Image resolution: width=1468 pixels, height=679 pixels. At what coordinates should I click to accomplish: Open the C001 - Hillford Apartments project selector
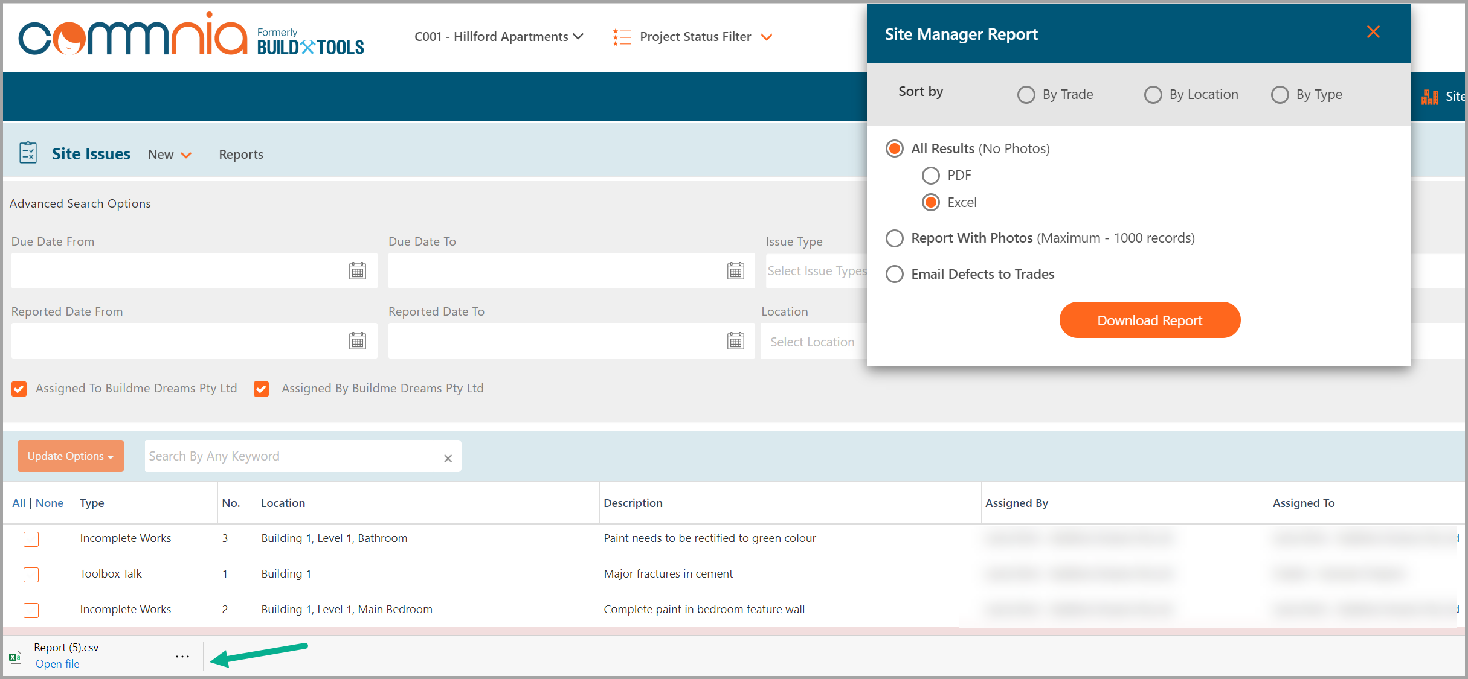498,36
